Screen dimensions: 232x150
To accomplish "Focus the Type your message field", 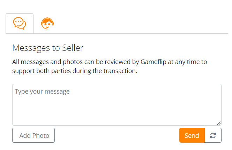I will pos(117,104).
